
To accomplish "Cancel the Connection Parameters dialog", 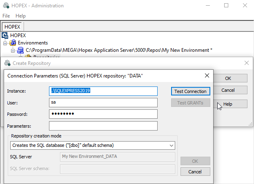I will point(195,171).
